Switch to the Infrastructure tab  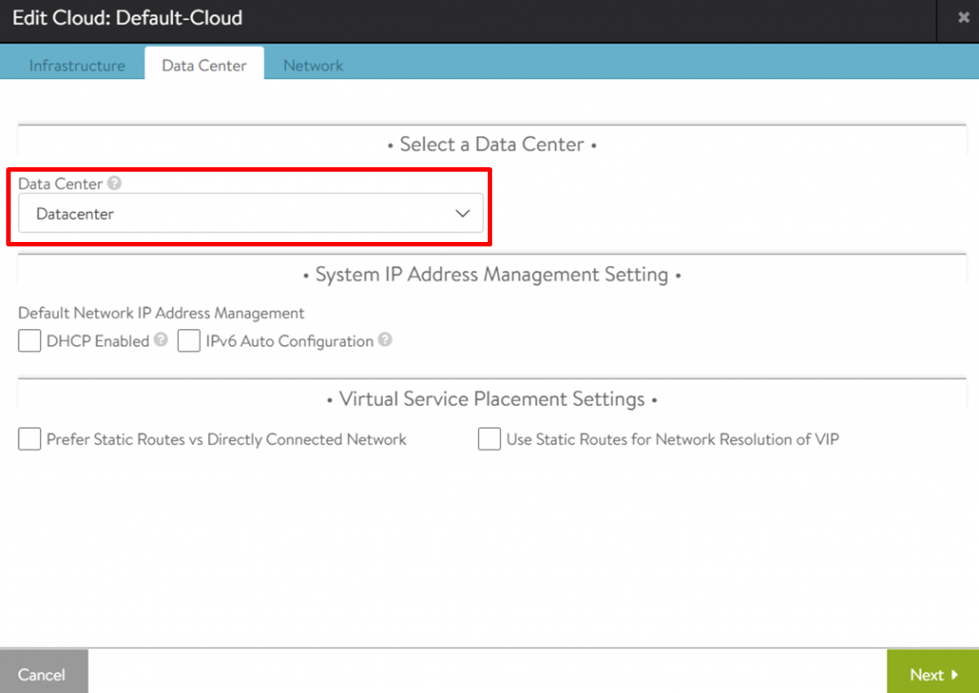77,65
